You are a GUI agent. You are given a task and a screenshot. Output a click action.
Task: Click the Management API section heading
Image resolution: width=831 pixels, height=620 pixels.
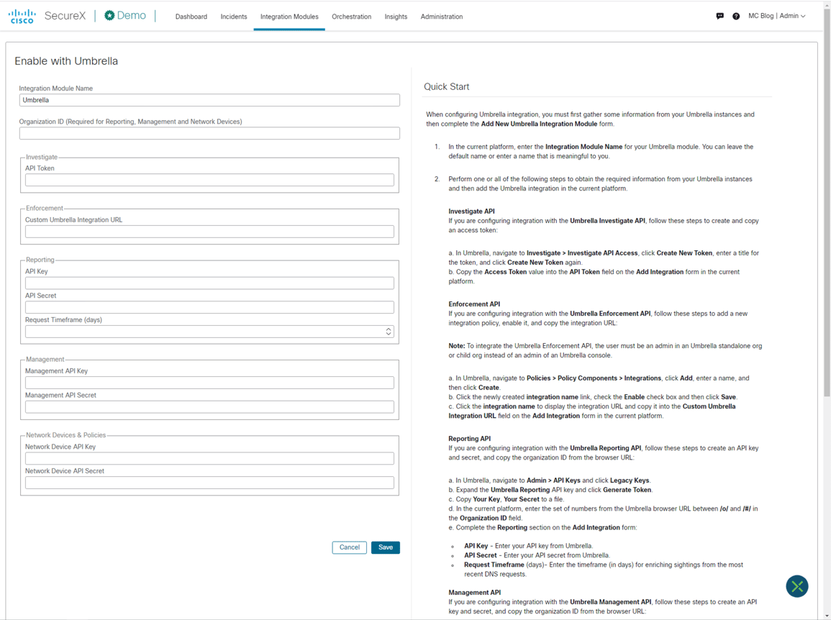click(474, 593)
